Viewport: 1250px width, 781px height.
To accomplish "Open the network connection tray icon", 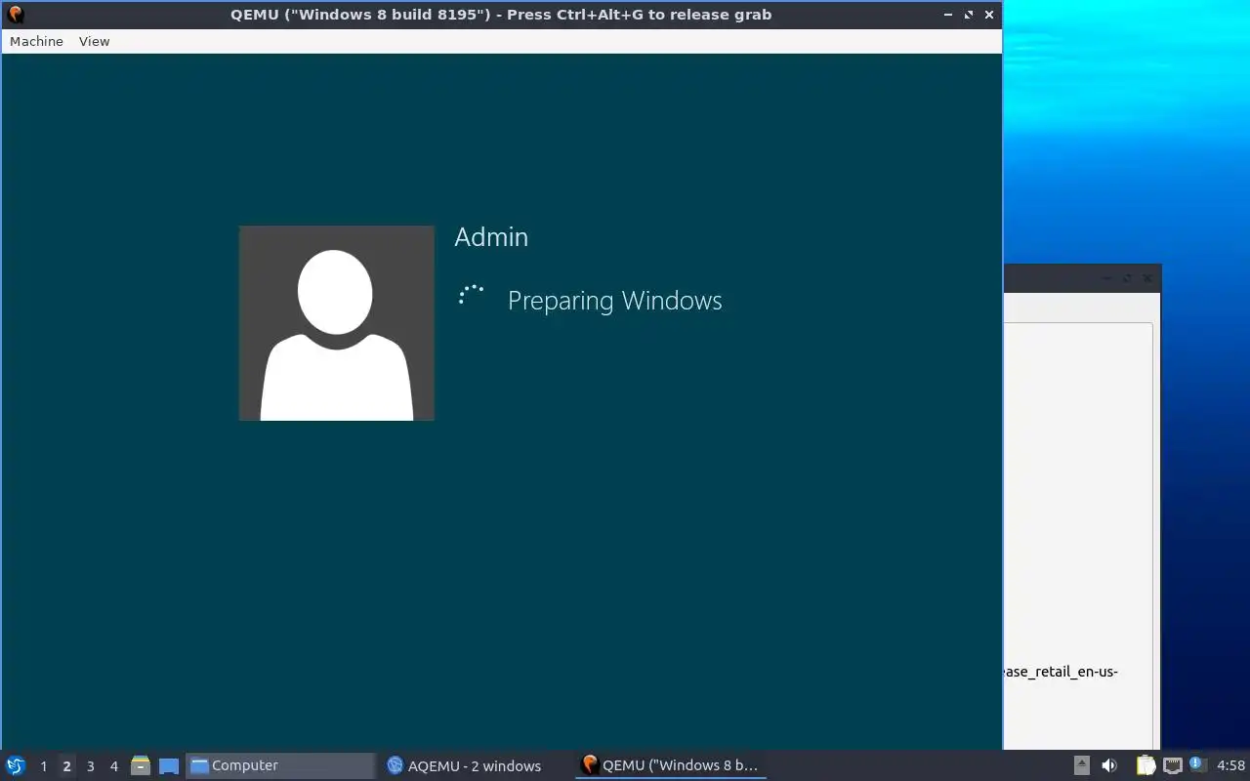I will pyautogui.click(x=1172, y=765).
